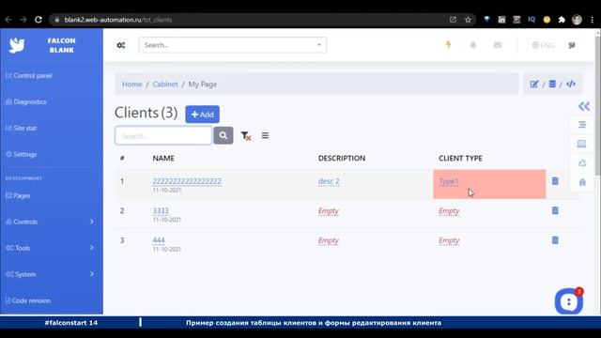Image resolution: width=601 pixels, height=338 pixels.
Task: Open Diagnostics in the sidebar
Action: (x=26, y=101)
